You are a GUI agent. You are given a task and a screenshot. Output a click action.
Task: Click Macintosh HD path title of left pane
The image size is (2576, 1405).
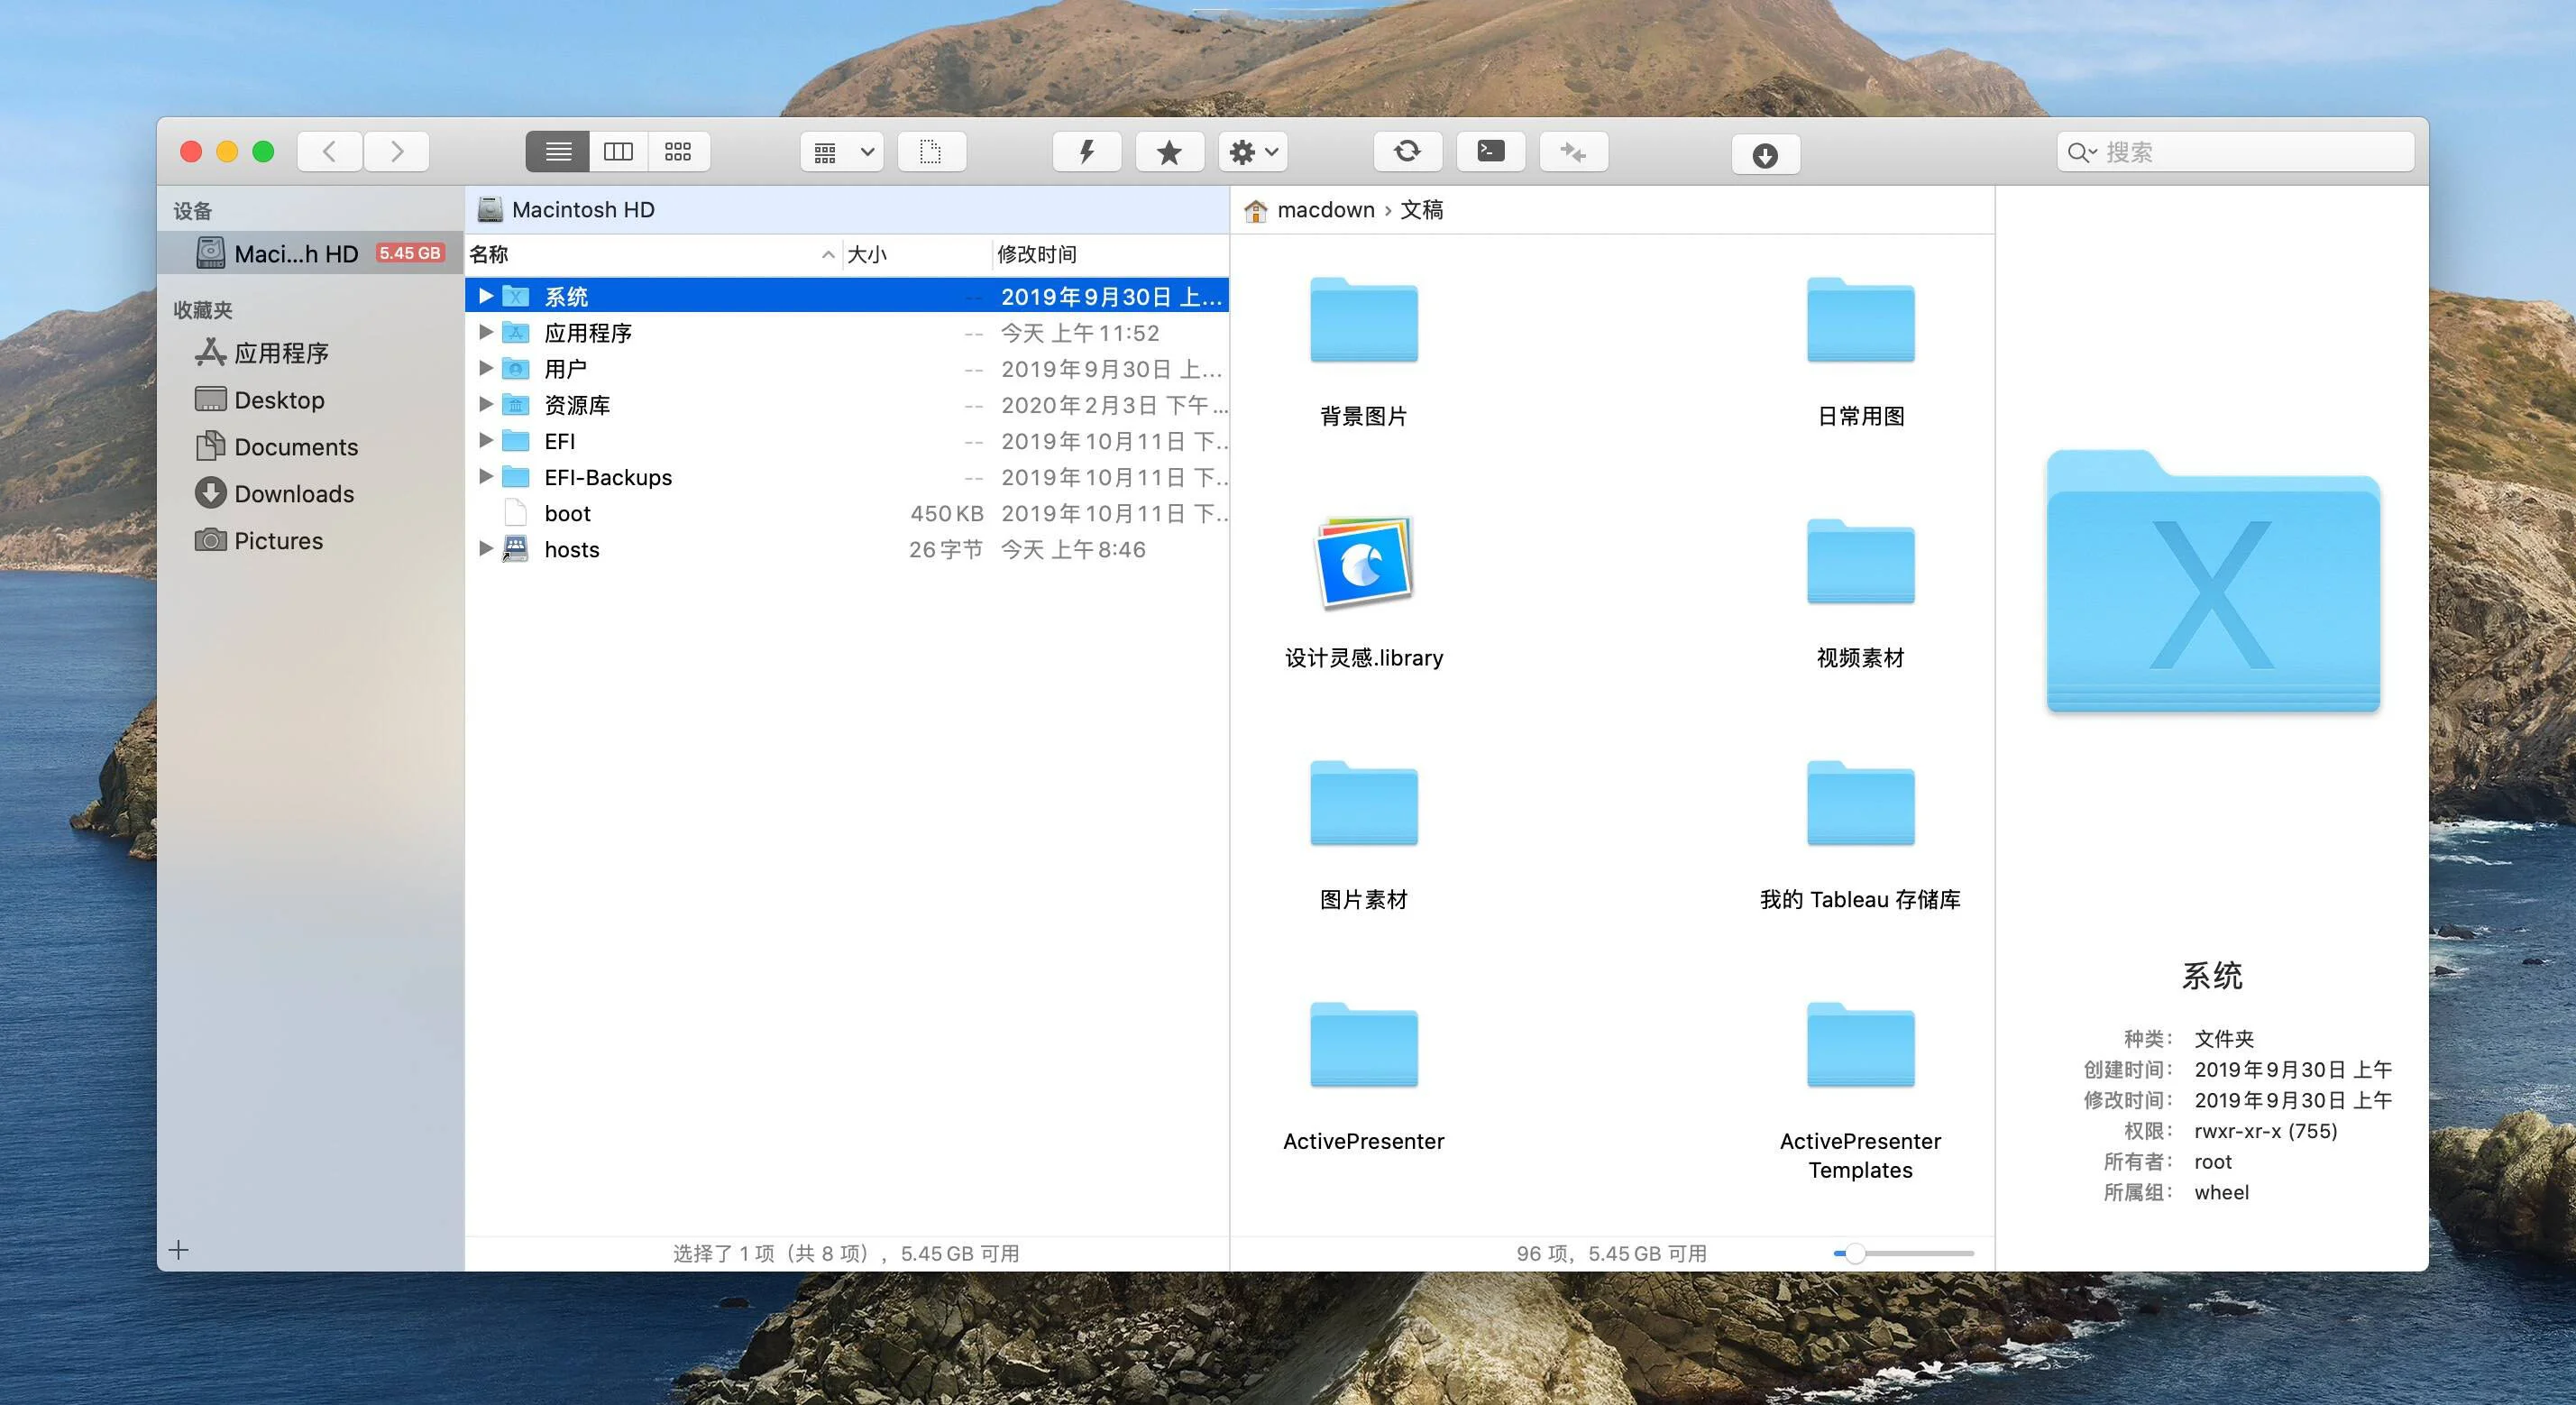click(583, 210)
